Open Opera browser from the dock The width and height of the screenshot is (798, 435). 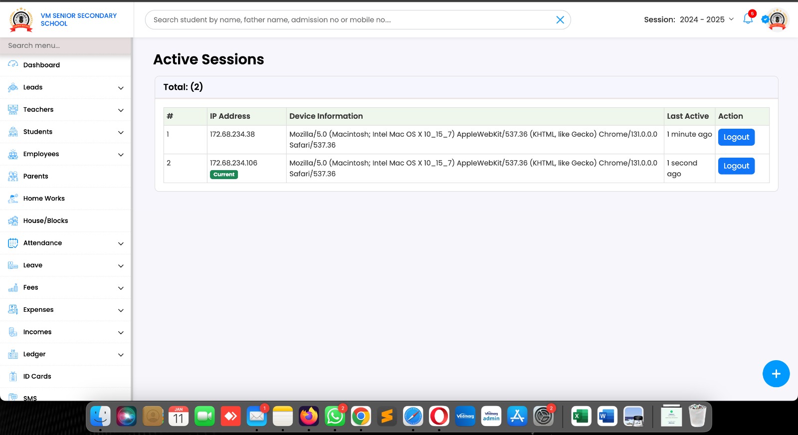click(x=439, y=416)
